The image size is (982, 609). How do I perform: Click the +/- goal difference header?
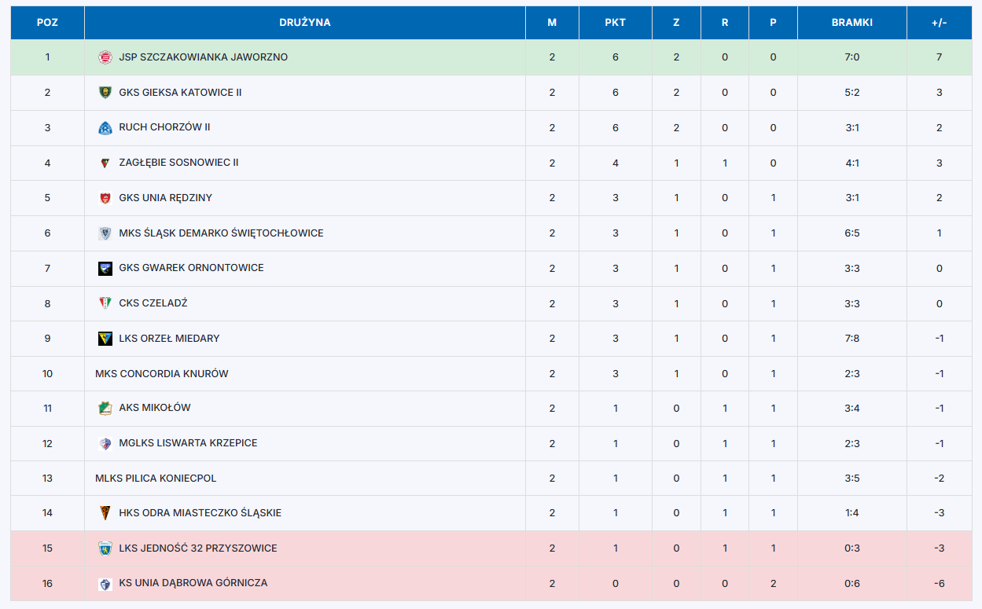point(940,23)
